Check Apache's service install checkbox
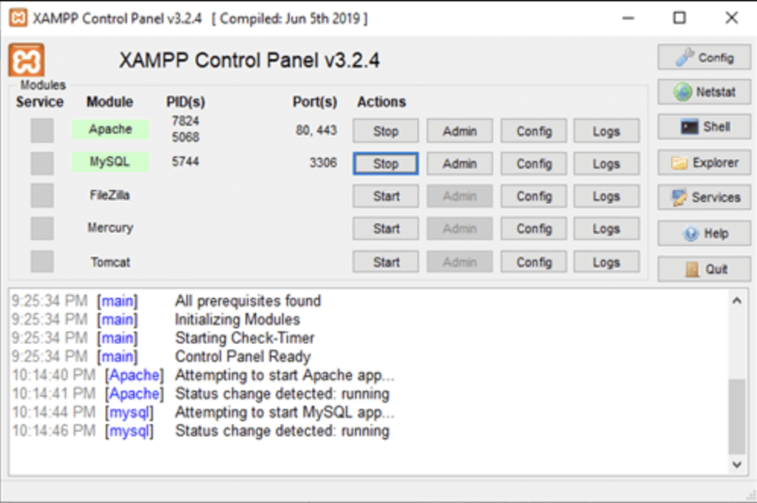 [41, 130]
